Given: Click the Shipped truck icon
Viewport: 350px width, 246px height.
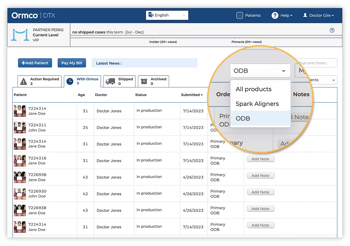Looking at the screenshot, I should (x=110, y=81).
